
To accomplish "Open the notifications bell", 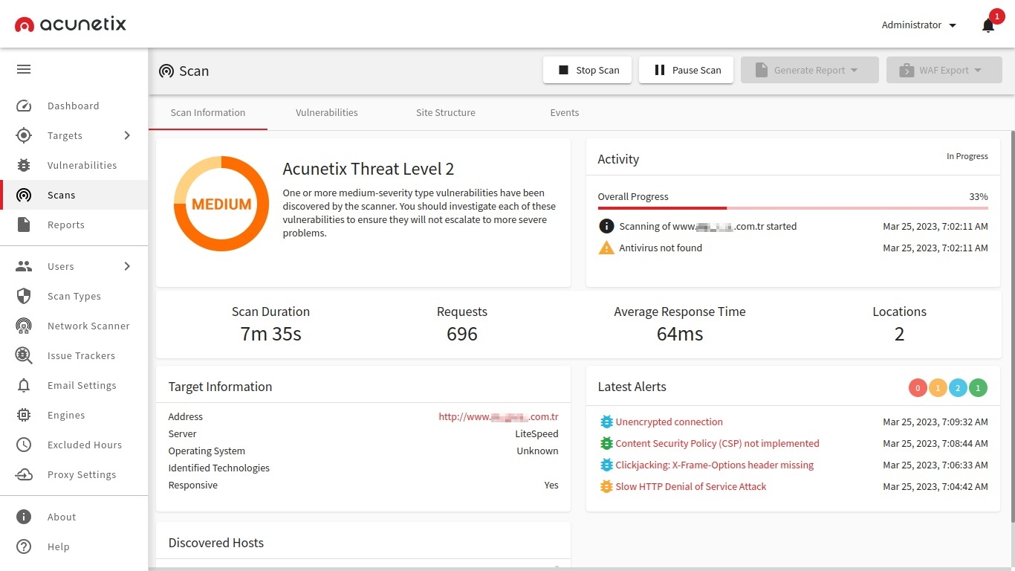I will 988,26.
